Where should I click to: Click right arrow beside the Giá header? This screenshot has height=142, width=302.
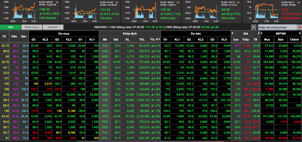(x=258, y=33)
